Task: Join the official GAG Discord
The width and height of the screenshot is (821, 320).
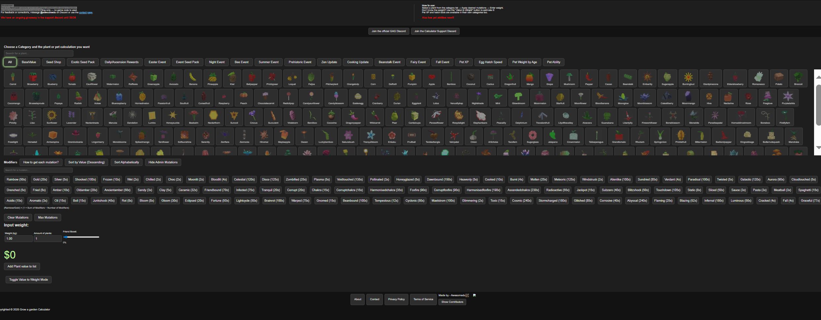Action: coord(389,31)
